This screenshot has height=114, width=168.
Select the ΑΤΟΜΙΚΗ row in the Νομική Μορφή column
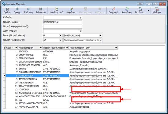pyautogui.click(x=23, y=52)
